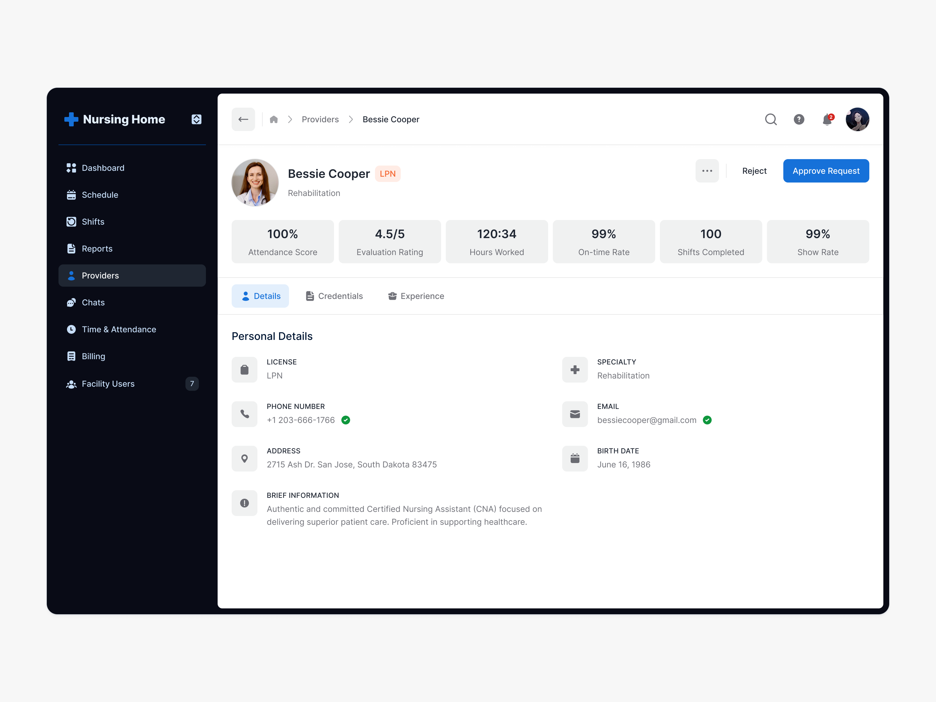Viewport: 936px width, 702px height.
Task: Switch to the Experience tab
Action: 416,296
